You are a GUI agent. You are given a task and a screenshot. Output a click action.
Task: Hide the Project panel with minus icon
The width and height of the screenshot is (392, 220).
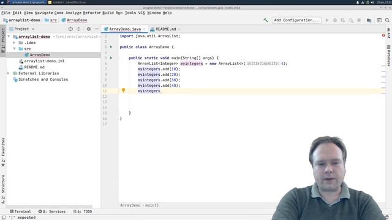[x=97, y=29]
